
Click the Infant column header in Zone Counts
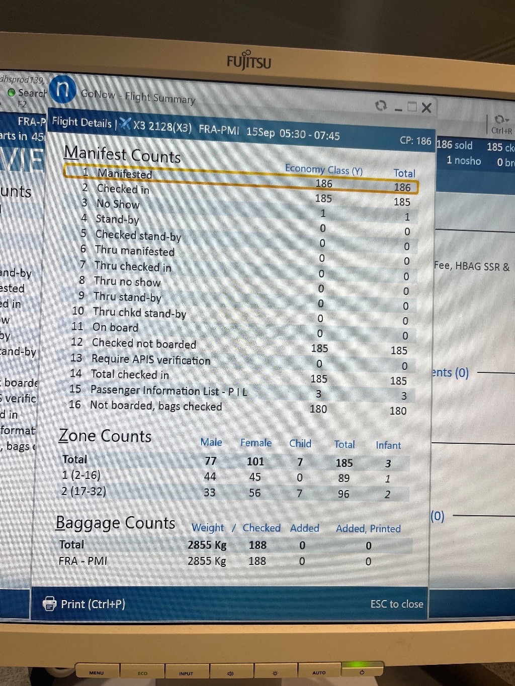point(388,445)
